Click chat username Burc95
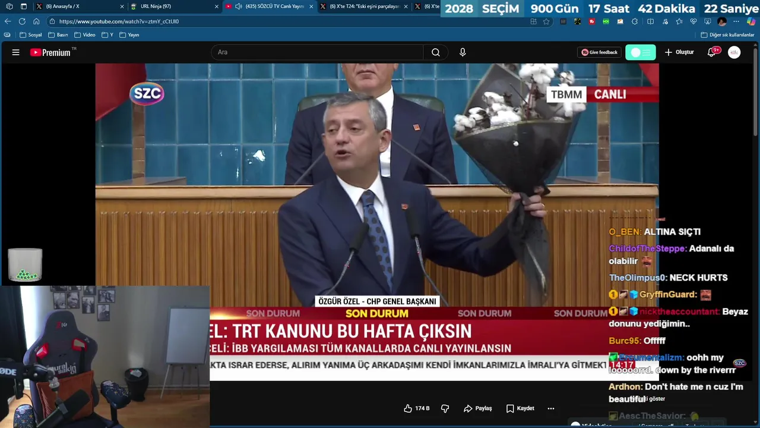This screenshot has width=760, height=428. pos(624,341)
